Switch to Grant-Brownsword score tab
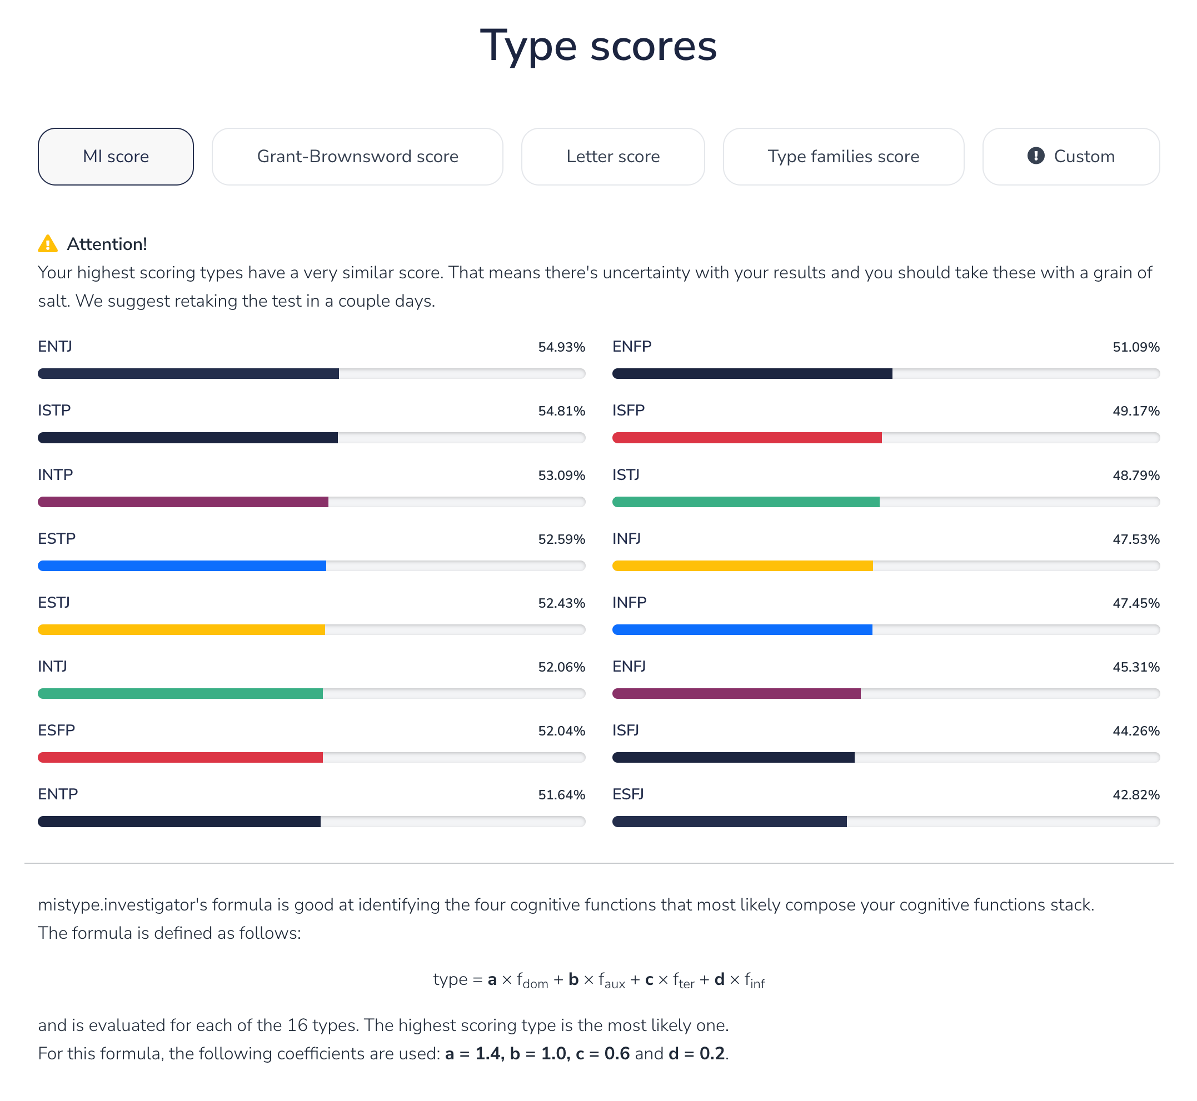The width and height of the screenshot is (1197, 1101). 357,156
